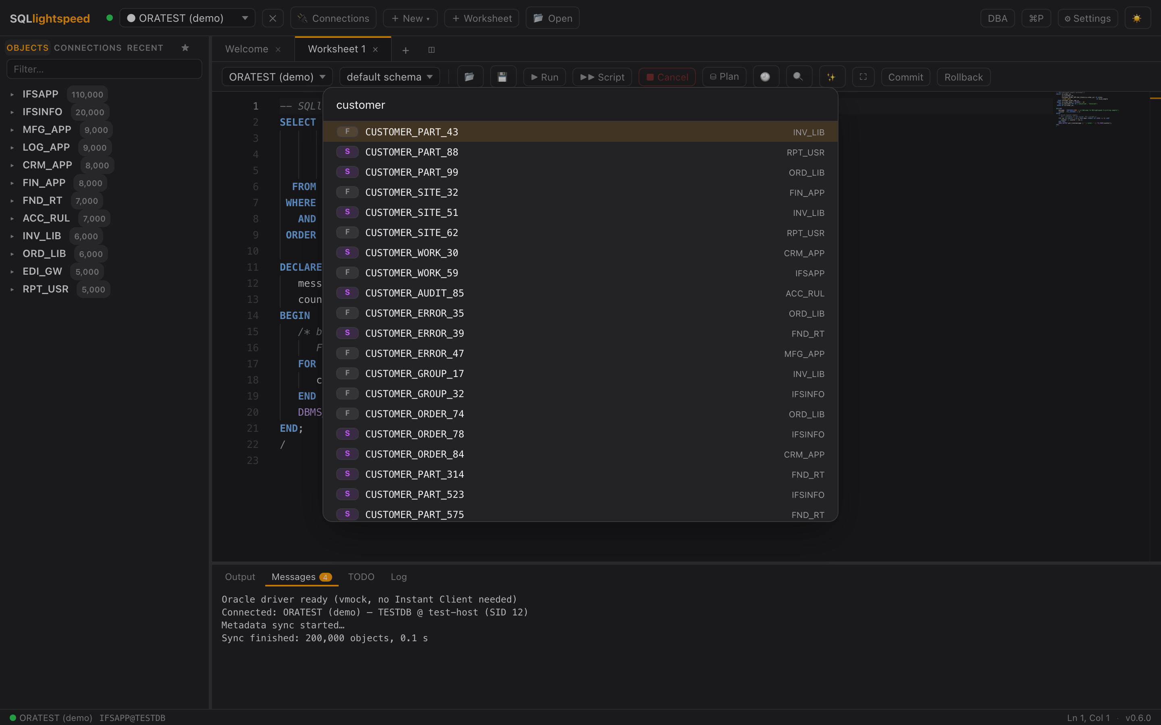Open the DBA tools button

pos(997,18)
